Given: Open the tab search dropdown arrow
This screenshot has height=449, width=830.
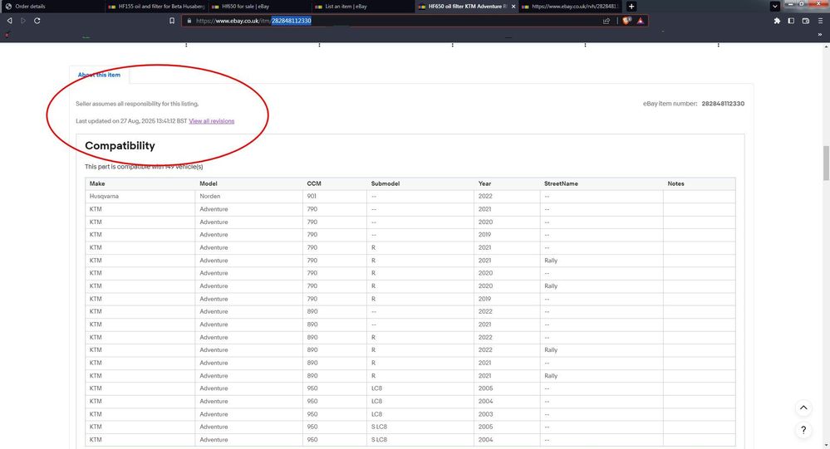Looking at the screenshot, I should pyautogui.click(x=774, y=7).
